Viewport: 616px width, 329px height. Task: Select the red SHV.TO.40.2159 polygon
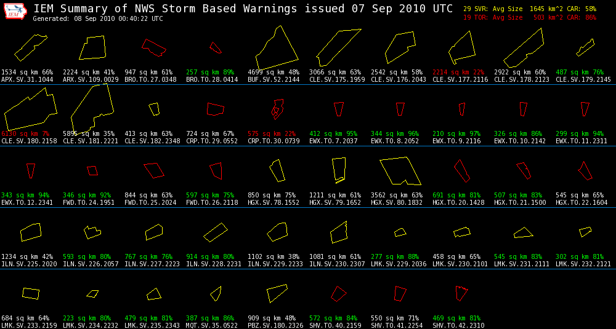339,294
